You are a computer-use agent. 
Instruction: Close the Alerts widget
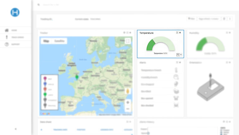[x=180, y=62]
